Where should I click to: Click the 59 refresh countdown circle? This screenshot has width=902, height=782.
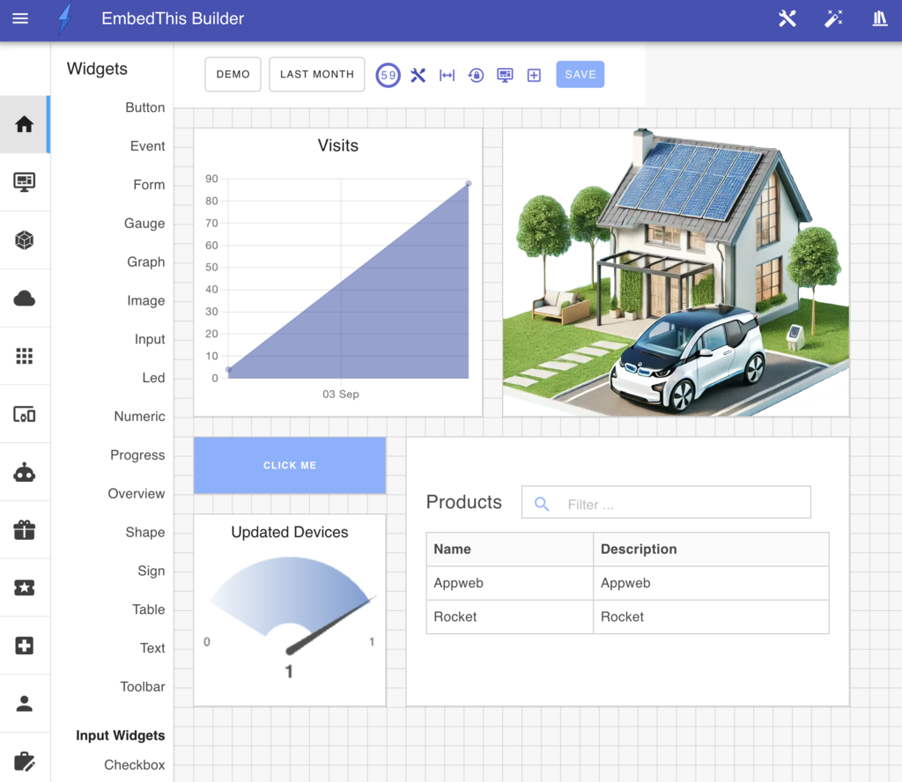coord(388,75)
